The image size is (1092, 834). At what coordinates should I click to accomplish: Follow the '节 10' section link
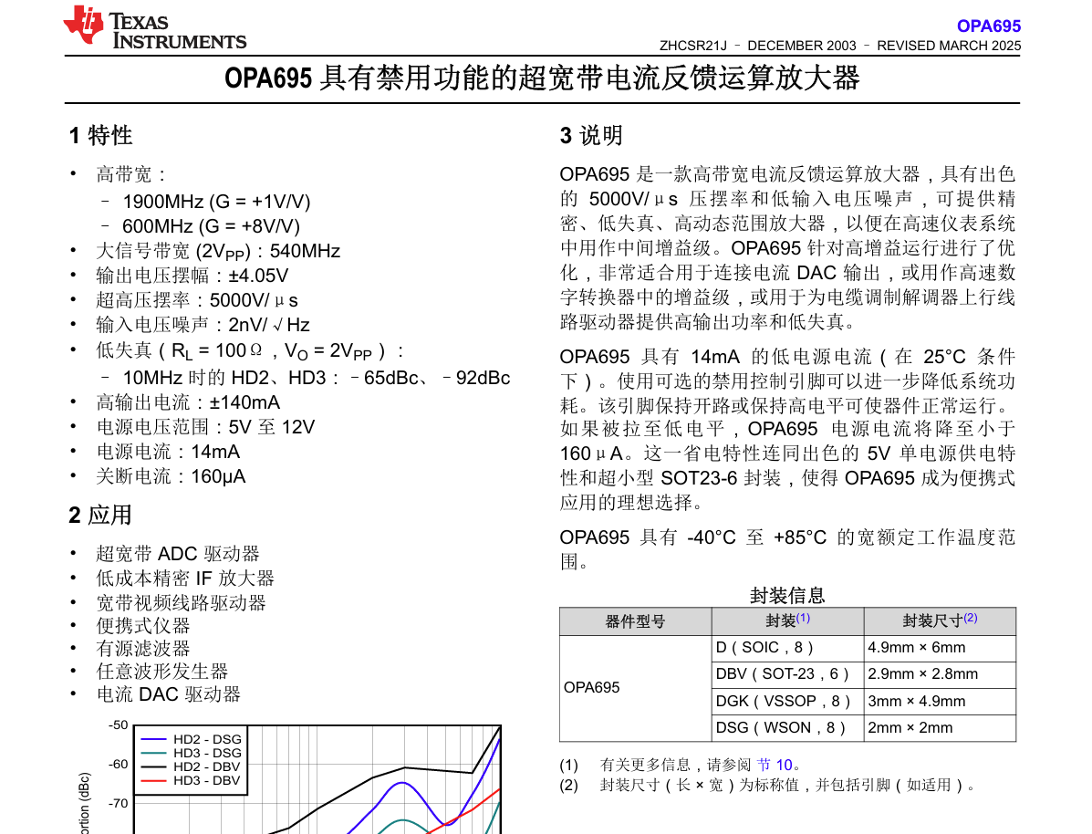point(775,765)
